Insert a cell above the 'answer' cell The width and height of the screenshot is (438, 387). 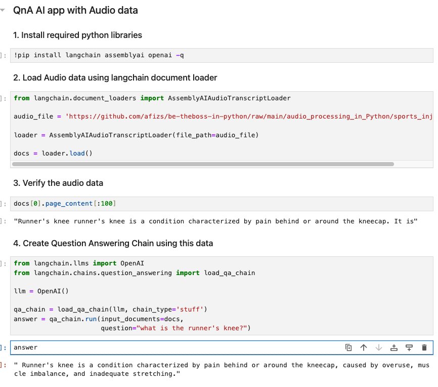pos(394,347)
